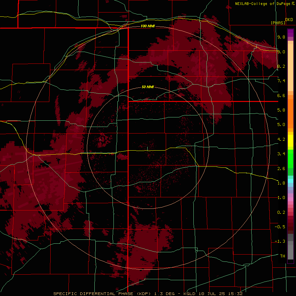Click the radar site marker at ring center

click(x=148, y=149)
